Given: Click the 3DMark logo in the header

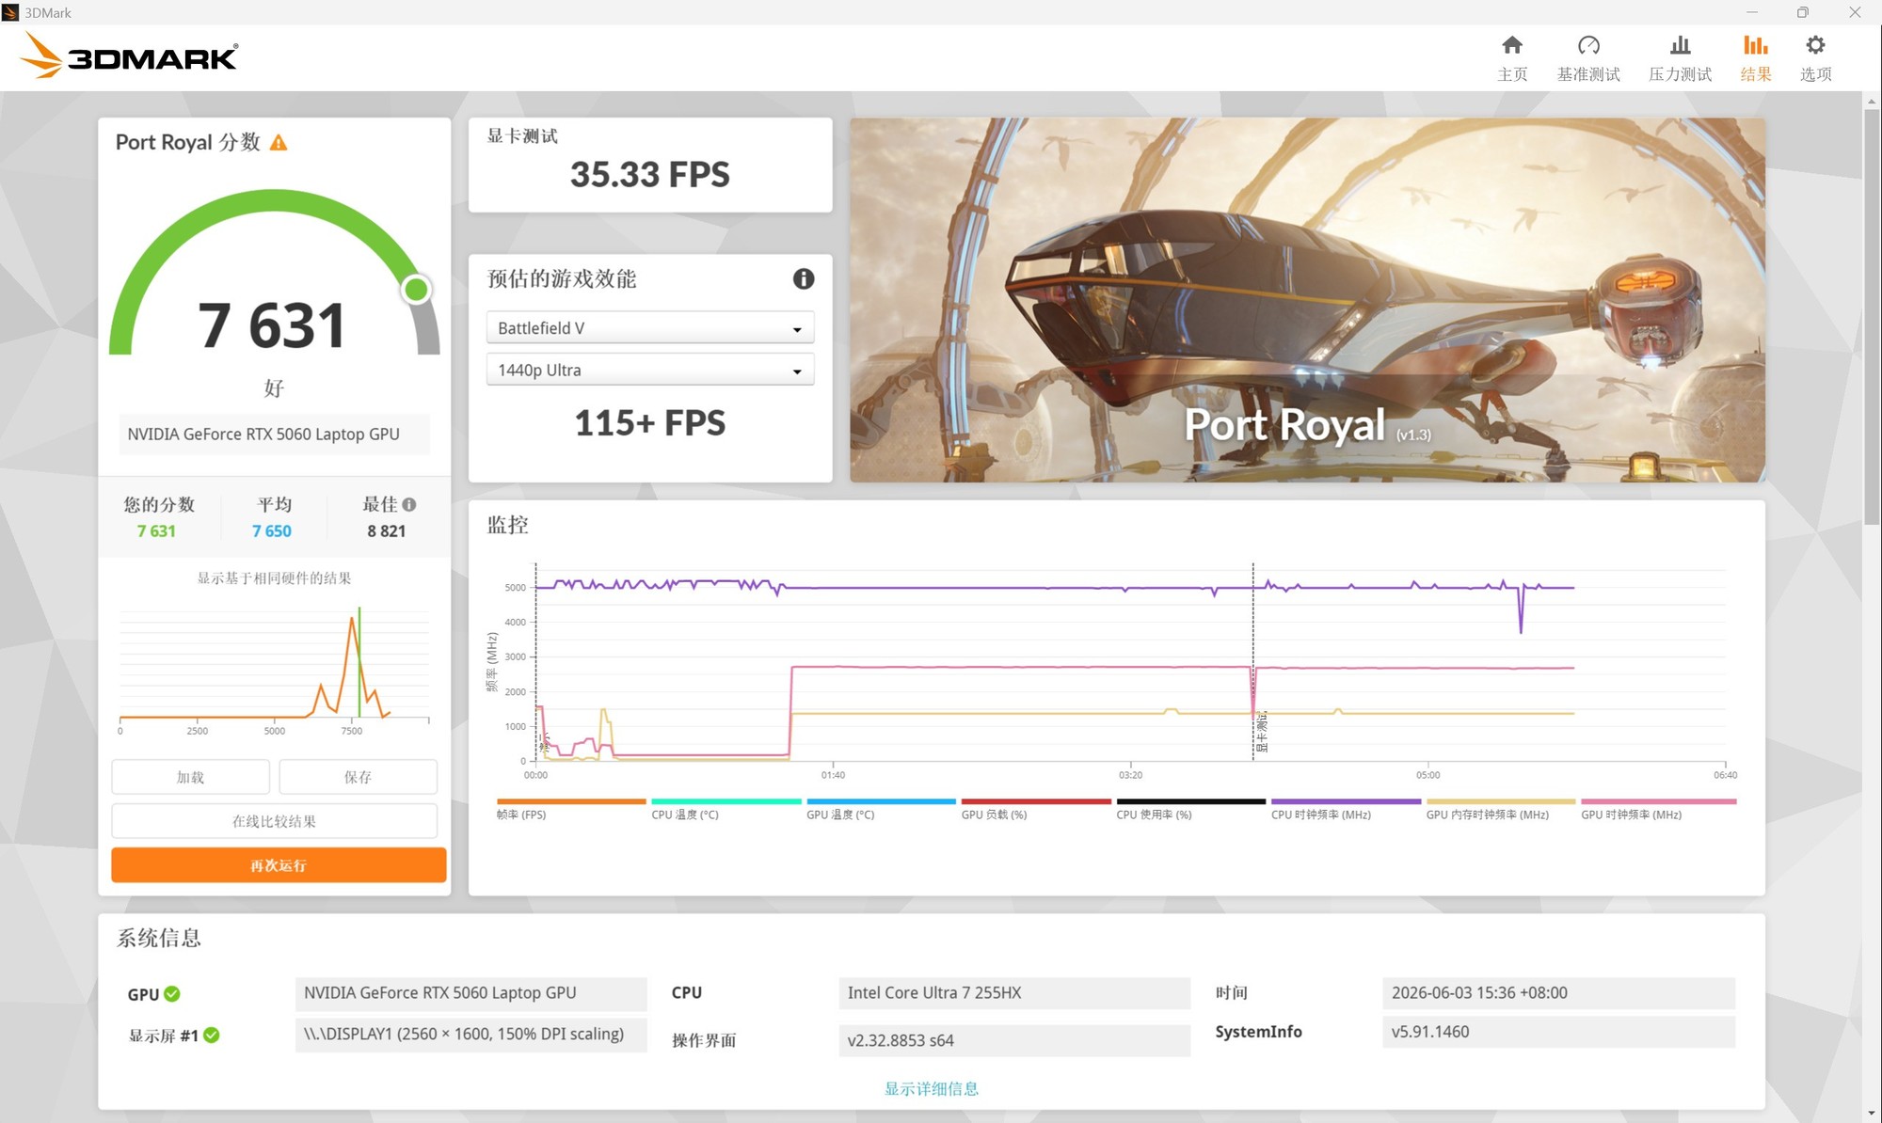Looking at the screenshot, I should click(x=130, y=55).
